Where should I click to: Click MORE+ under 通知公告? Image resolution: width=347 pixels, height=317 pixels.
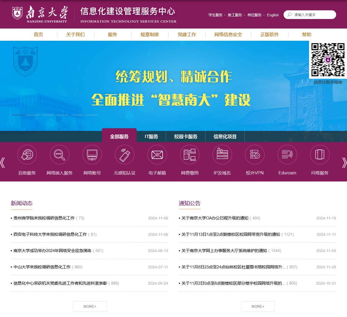pyautogui.click(x=258, y=306)
